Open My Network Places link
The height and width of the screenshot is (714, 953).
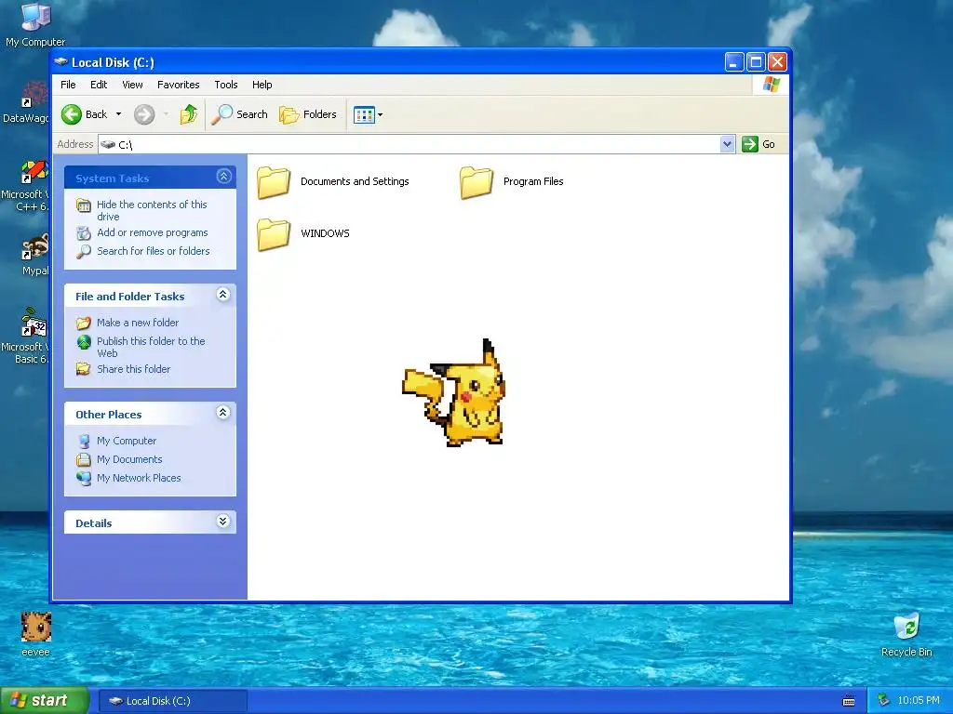click(139, 478)
